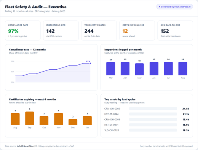Click the 97% endpoint on the compliance line
The image size is (198, 150).
click(90, 63)
